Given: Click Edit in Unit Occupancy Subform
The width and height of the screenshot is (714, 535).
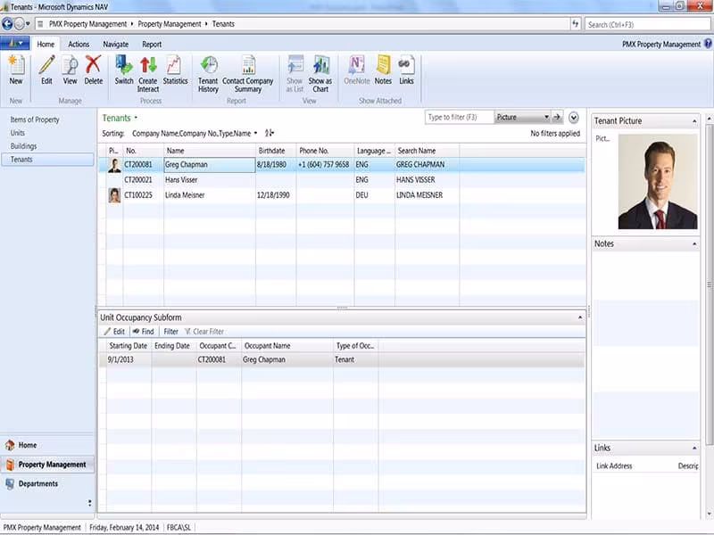Looking at the screenshot, I should [114, 331].
